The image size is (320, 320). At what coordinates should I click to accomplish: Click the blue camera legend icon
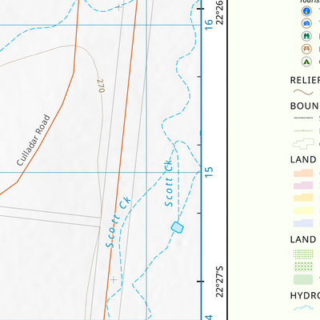click(x=306, y=23)
